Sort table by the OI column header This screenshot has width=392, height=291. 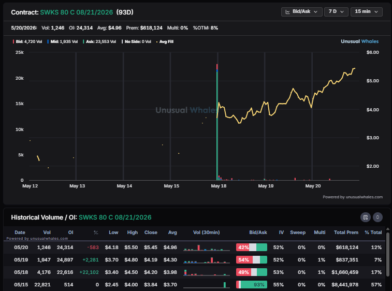click(x=71, y=232)
